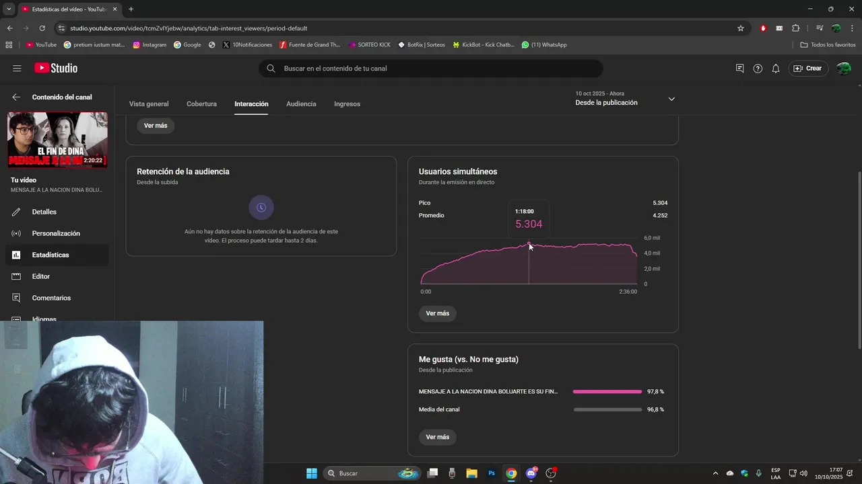Screen dimensions: 862x484
Task: Open Chrome extensions puzzle icon
Action: pyautogui.click(x=795, y=28)
